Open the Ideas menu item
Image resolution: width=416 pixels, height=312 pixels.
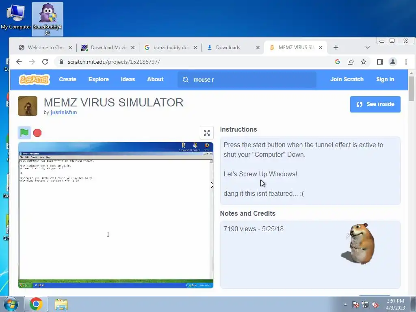click(128, 79)
